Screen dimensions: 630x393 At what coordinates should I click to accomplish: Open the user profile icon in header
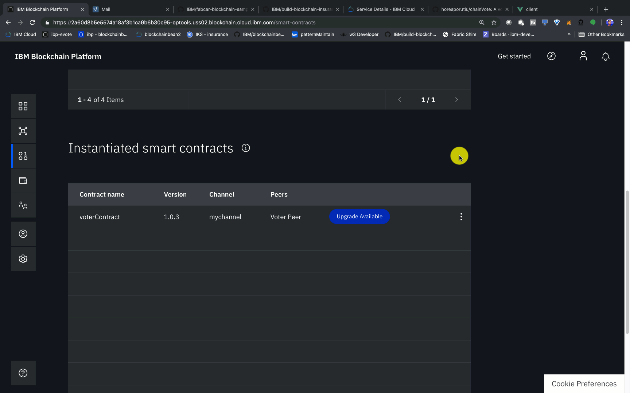pyautogui.click(x=583, y=56)
